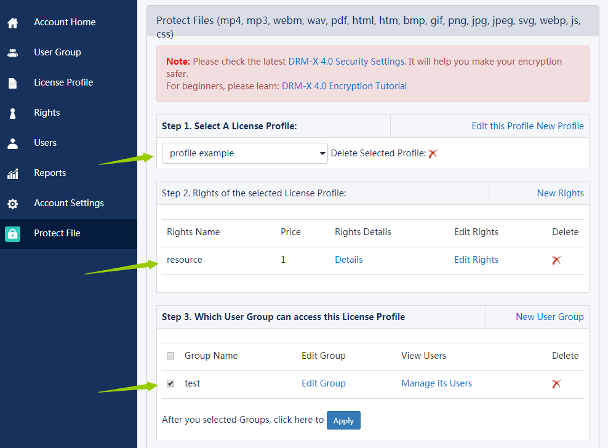
Task: Open the License Profile document icon
Action: point(13,82)
